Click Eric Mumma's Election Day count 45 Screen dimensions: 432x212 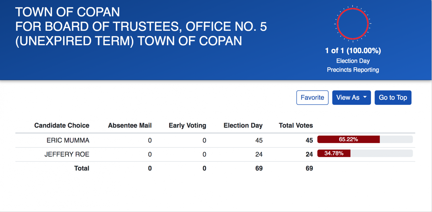259,140
